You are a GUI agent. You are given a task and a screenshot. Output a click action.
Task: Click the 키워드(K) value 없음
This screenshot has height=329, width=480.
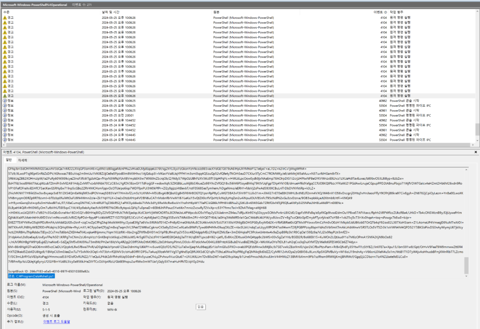pyautogui.click(x=110, y=303)
